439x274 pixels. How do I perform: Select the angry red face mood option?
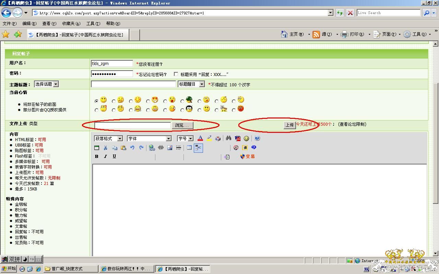tap(234, 110)
